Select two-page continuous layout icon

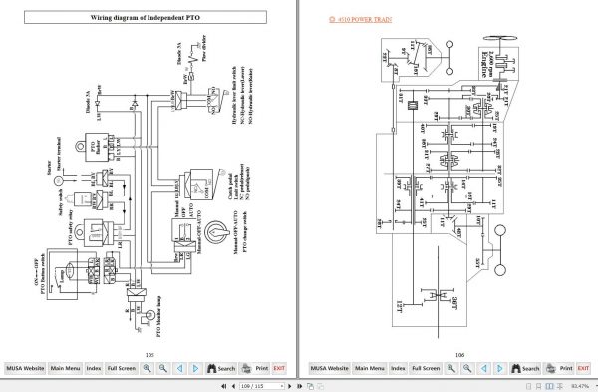[560, 386]
